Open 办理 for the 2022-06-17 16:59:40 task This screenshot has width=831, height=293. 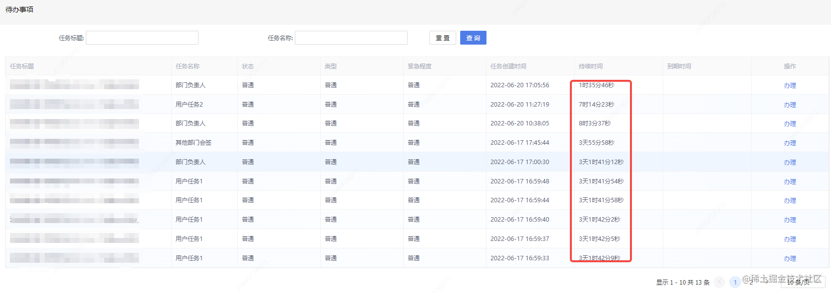(x=790, y=220)
